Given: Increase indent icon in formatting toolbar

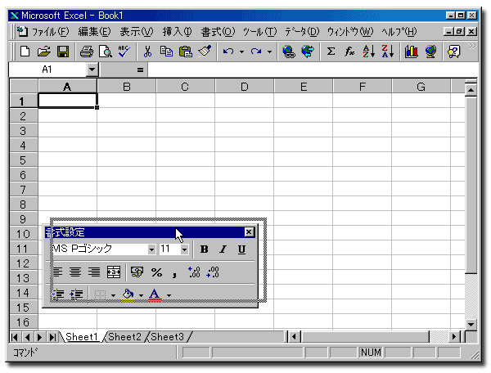Looking at the screenshot, I should point(76,294).
